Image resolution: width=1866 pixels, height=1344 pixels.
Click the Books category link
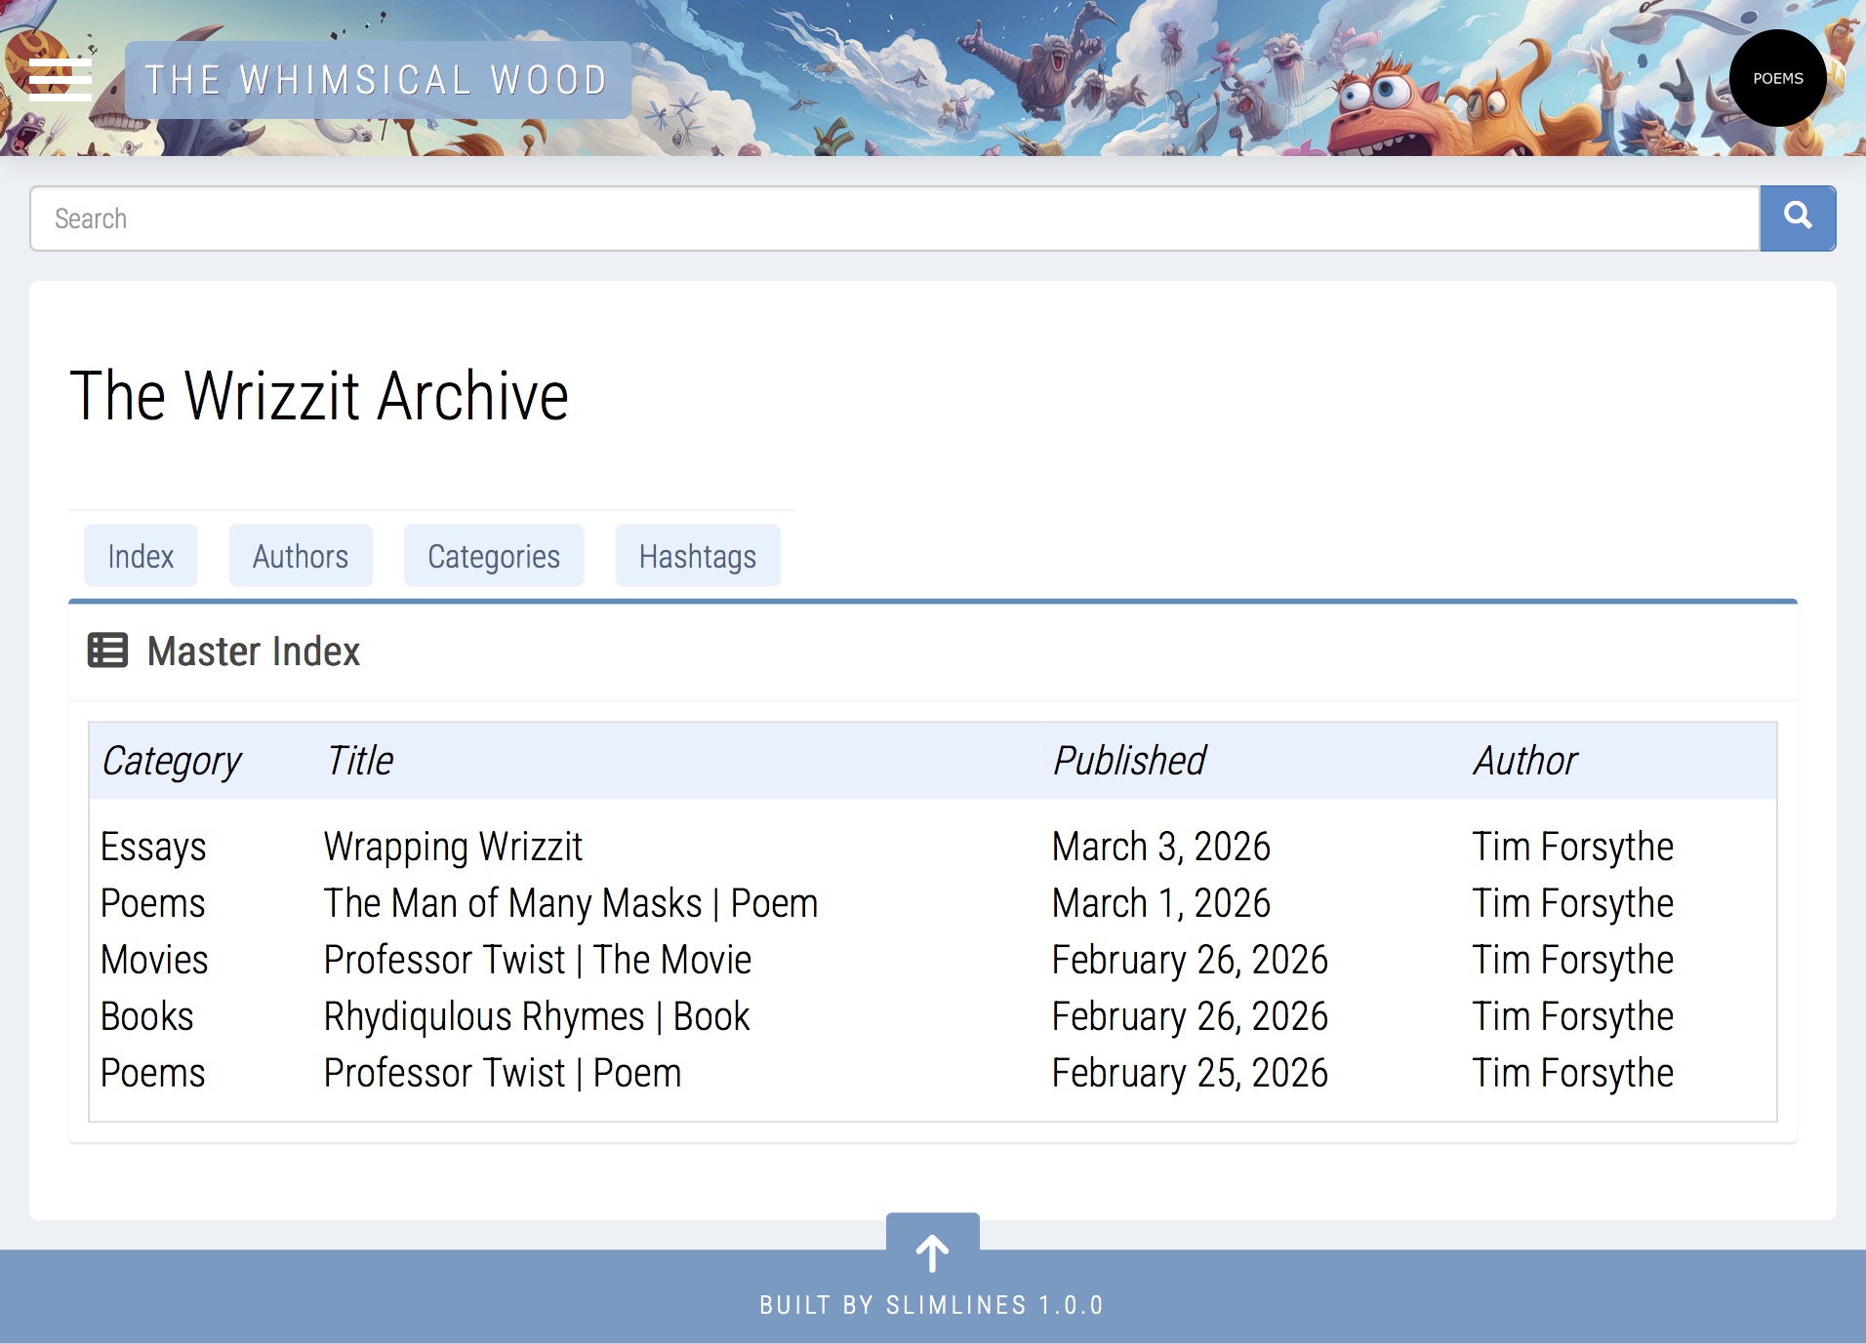point(147,1016)
